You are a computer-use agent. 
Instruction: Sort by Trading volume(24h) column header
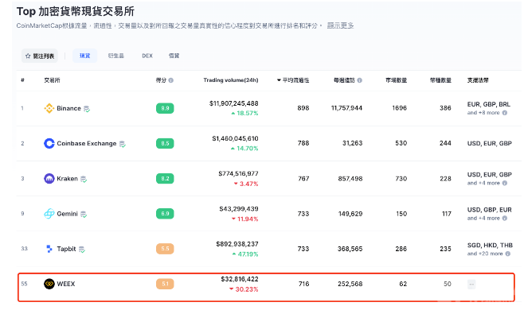tap(231, 80)
